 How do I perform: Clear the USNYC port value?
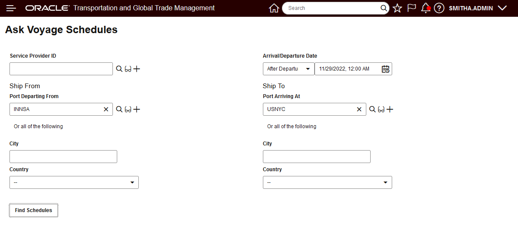(359, 109)
